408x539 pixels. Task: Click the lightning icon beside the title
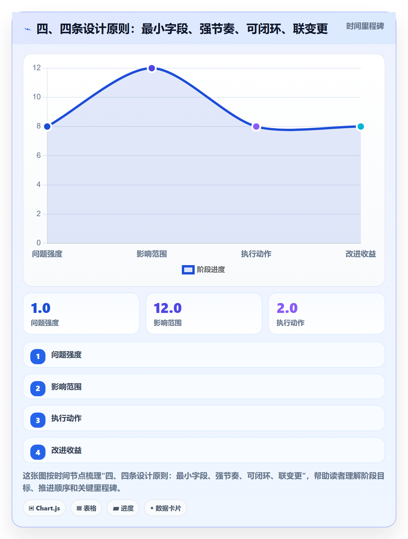tap(28, 29)
